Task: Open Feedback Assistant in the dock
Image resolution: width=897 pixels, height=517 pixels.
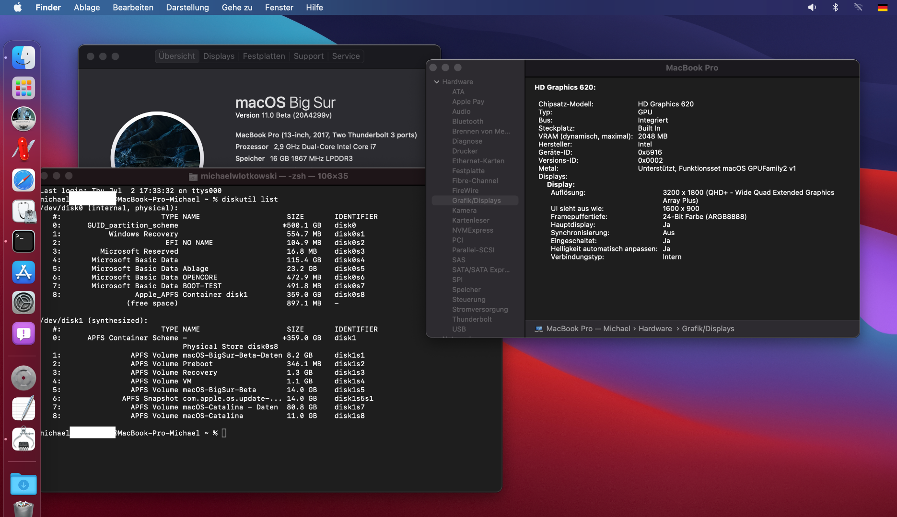Action: coord(23,334)
